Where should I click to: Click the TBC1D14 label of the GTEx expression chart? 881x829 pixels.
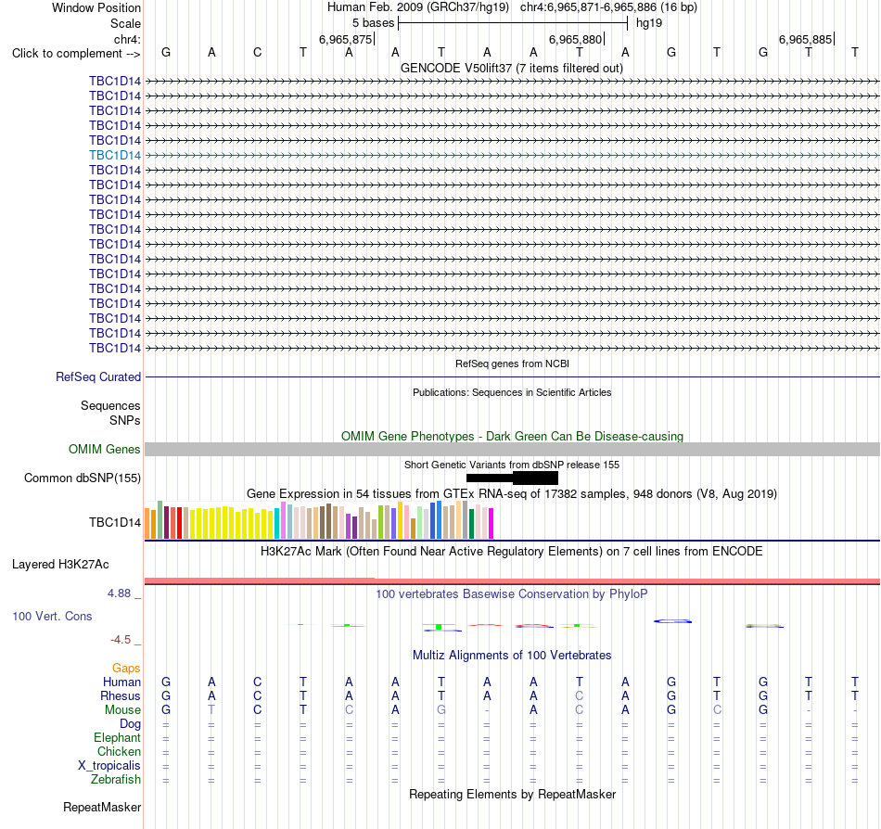click(x=115, y=522)
